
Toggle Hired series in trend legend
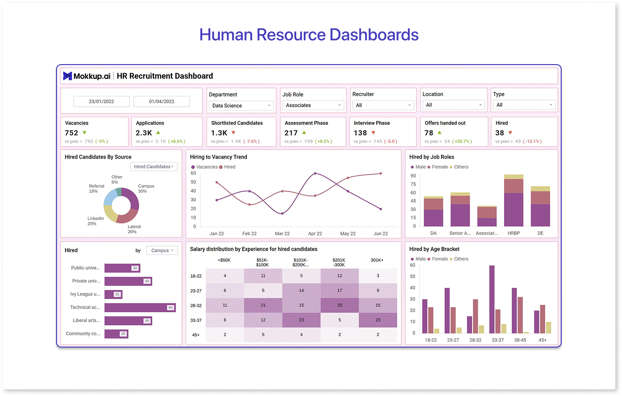point(227,167)
